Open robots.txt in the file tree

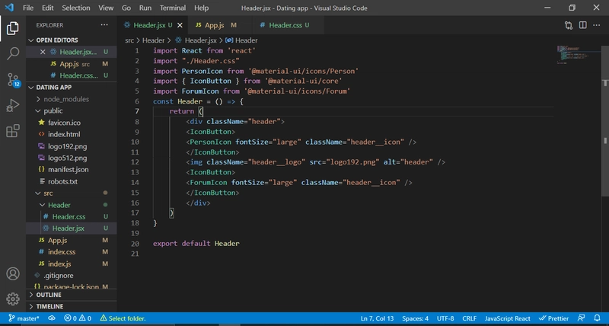click(72, 181)
